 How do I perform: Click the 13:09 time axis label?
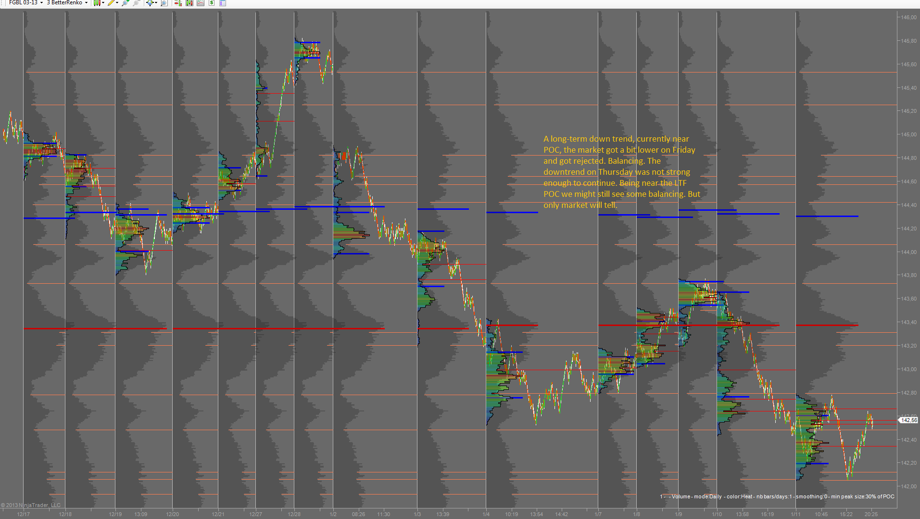pos(141,514)
